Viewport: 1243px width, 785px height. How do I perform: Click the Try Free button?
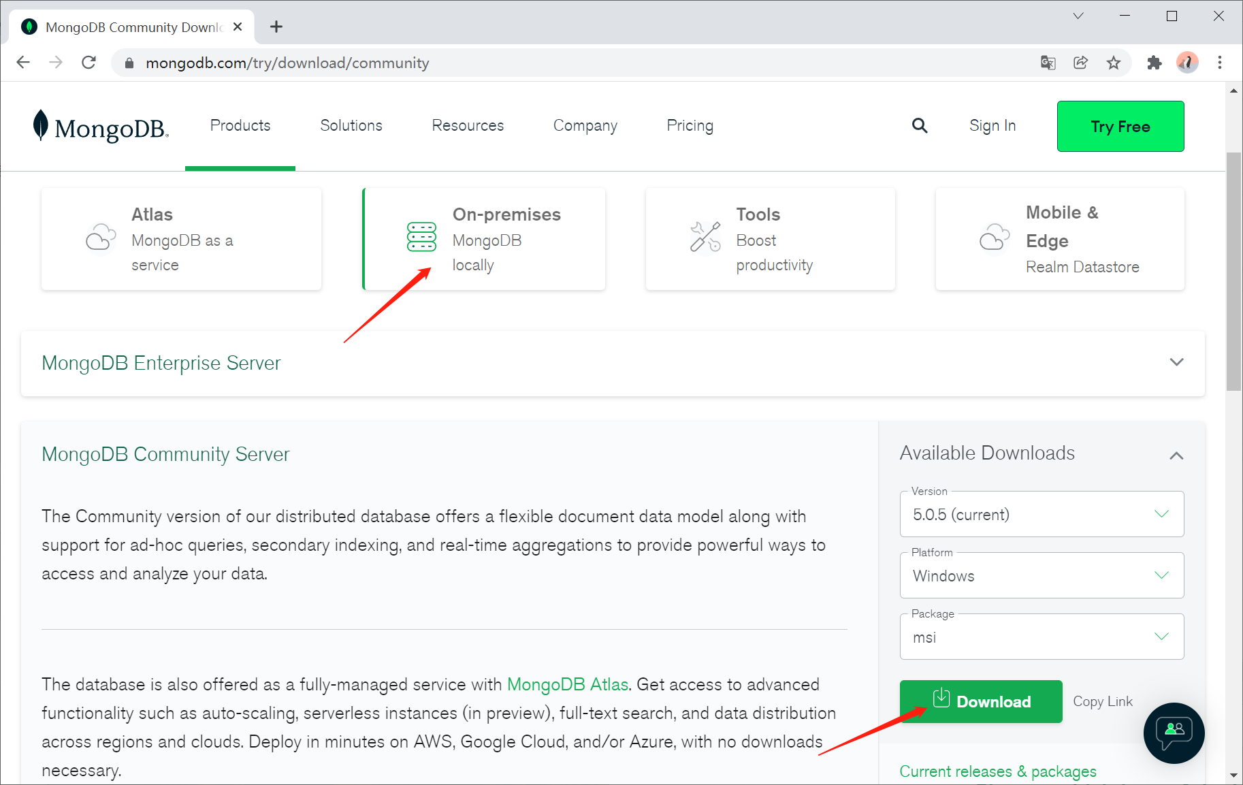(1120, 126)
